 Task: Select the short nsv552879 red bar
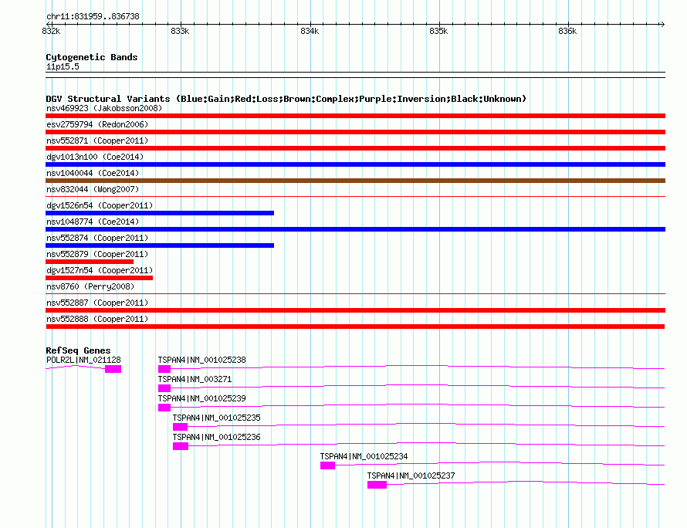pos(90,262)
